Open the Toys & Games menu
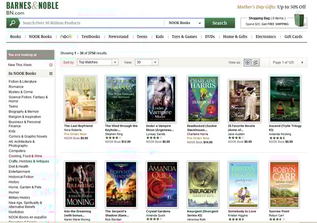This screenshot has height=223, width=317. click(x=184, y=37)
